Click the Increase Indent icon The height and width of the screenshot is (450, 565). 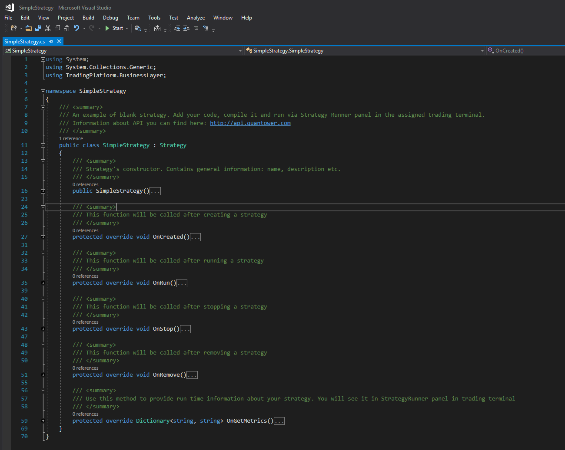[x=186, y=28]
